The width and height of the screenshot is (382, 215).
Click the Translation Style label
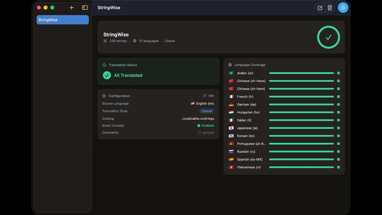pos(115,111)
